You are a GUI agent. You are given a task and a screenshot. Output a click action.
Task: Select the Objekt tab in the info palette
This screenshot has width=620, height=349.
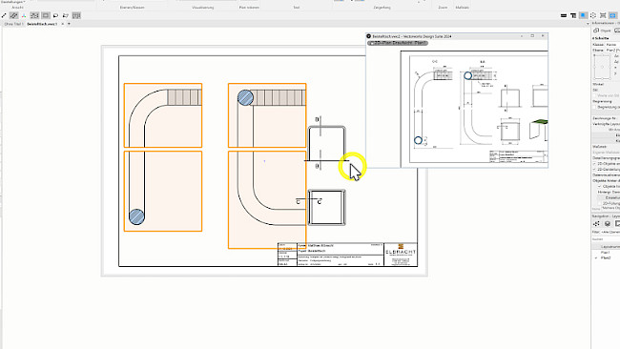[603, 31]
